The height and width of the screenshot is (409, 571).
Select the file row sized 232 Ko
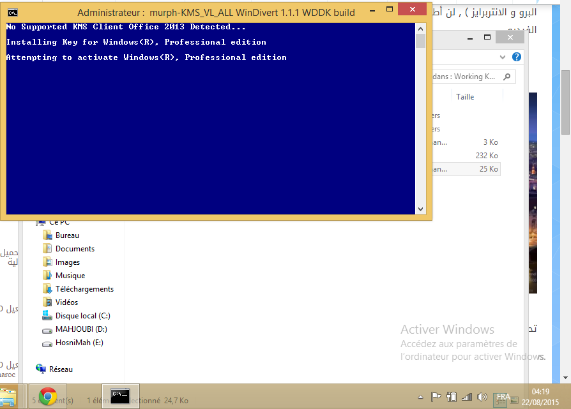466,156
